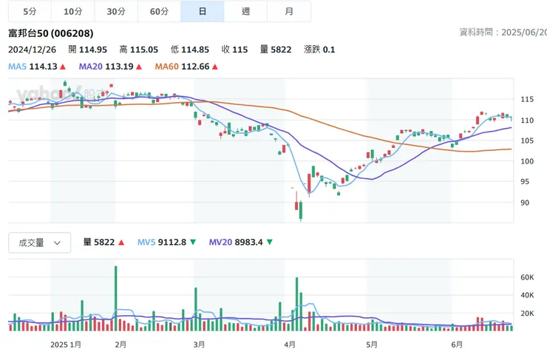Click the tallest volume bar in February
547x355 pixels.
coord(115,296)
